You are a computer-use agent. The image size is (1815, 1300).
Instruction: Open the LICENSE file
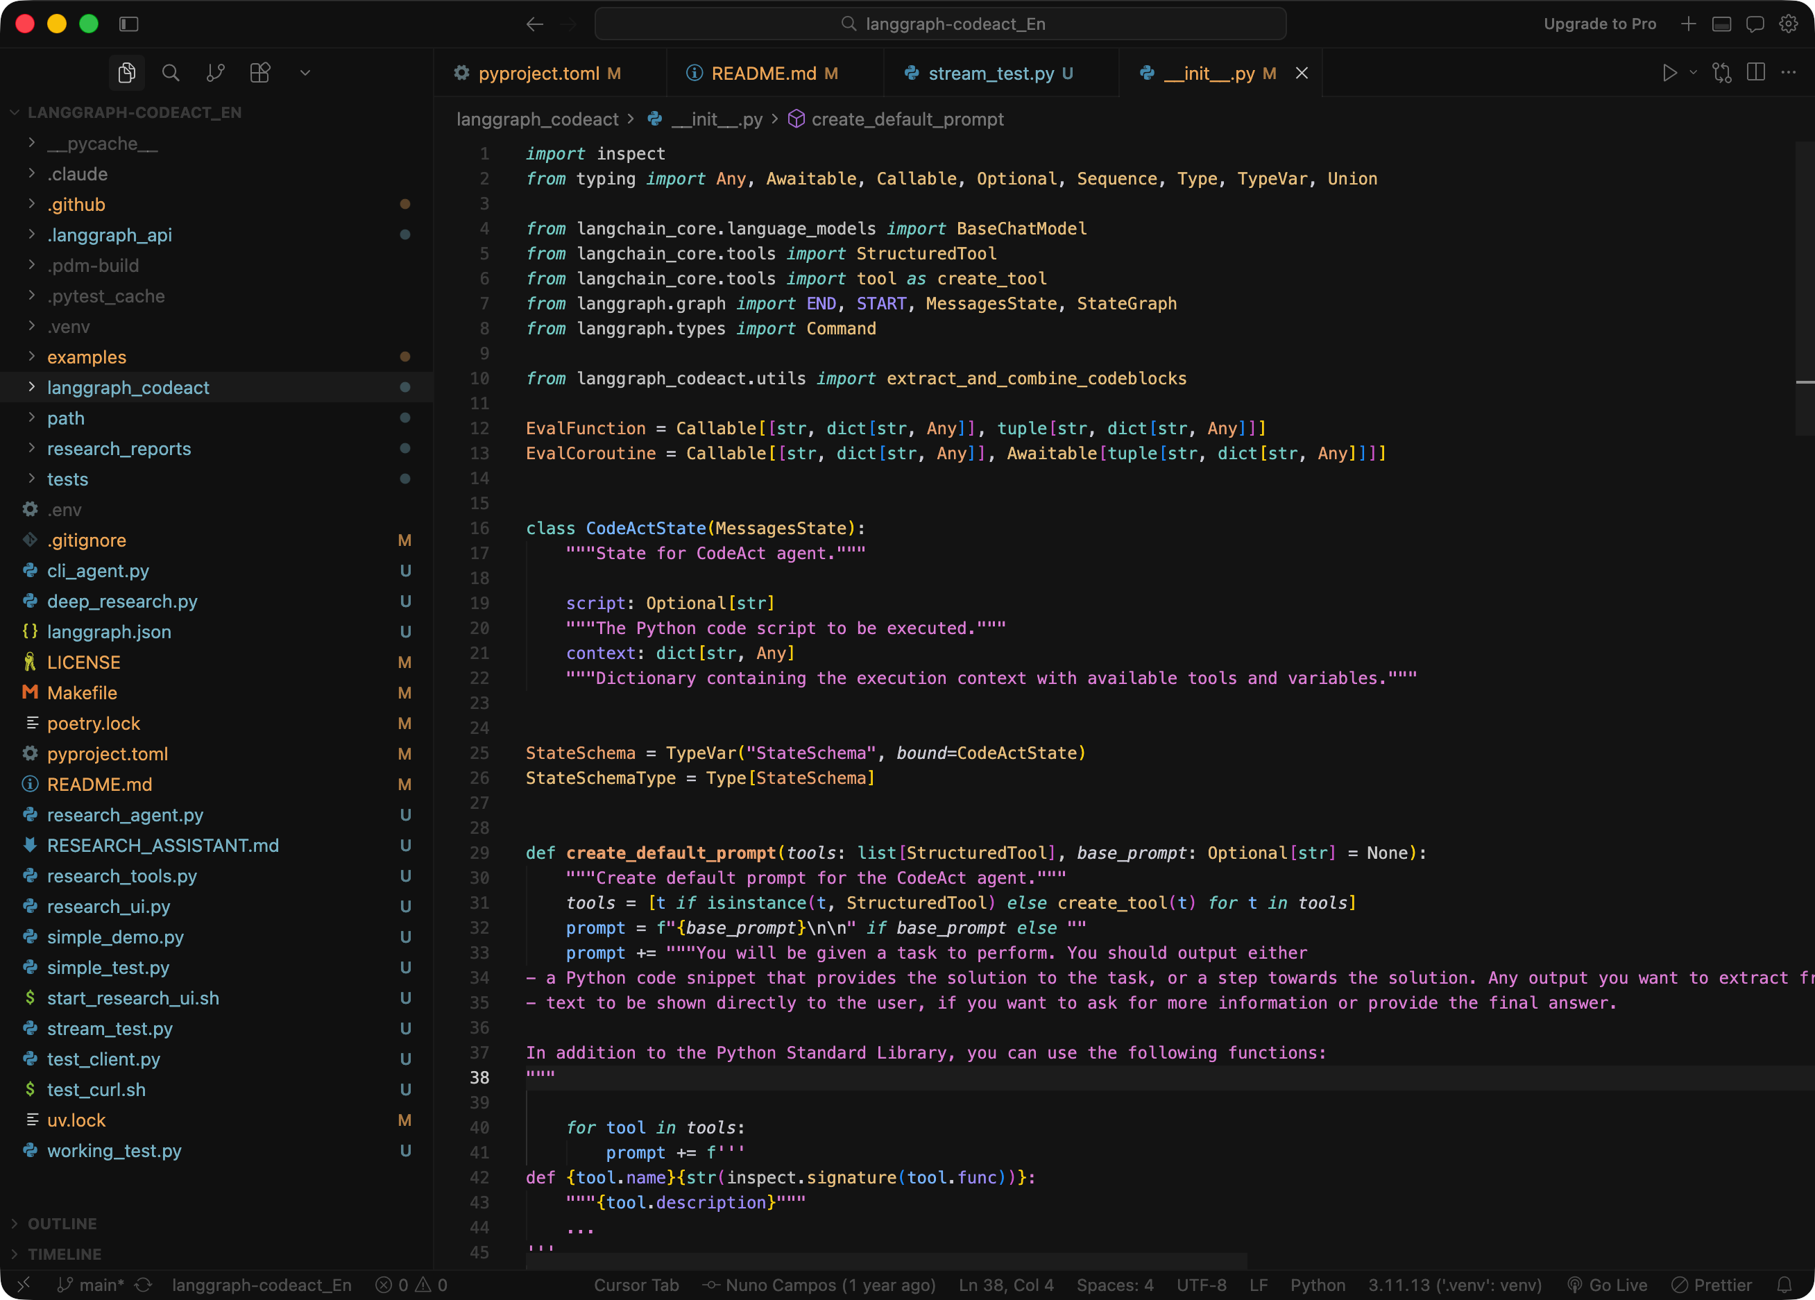216,662
